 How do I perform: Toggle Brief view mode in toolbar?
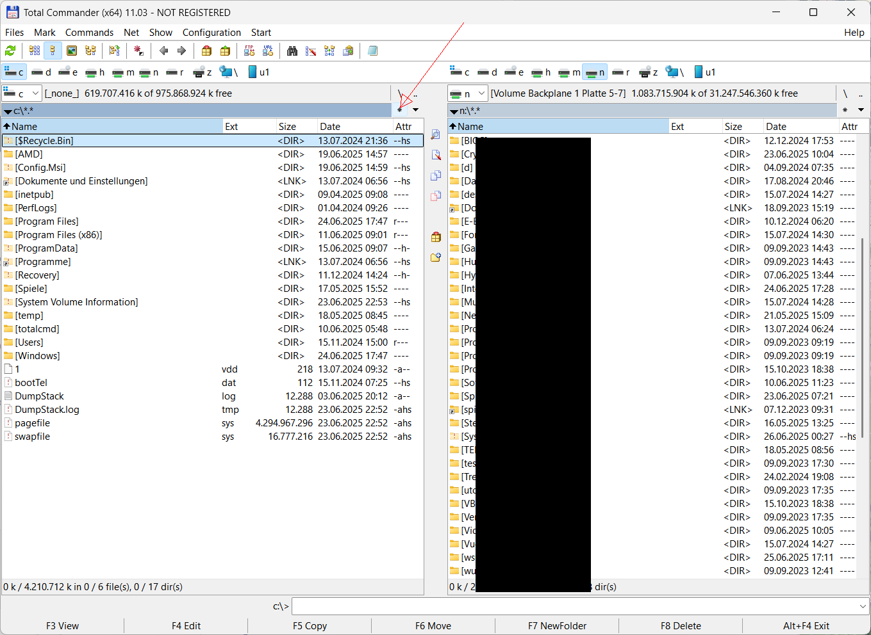[x=35, y=51]
